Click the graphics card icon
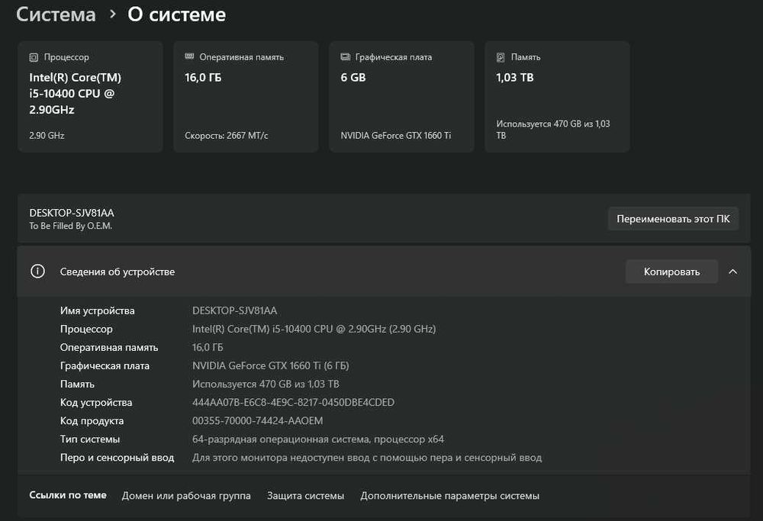The height and width of the screenshot is (521, 763). pos(346,57)
